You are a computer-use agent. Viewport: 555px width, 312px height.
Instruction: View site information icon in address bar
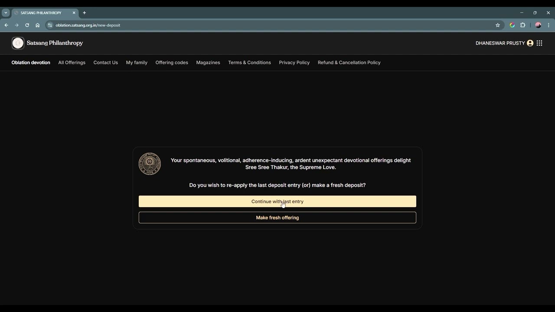pyautogui.click(x=50, y=25)
